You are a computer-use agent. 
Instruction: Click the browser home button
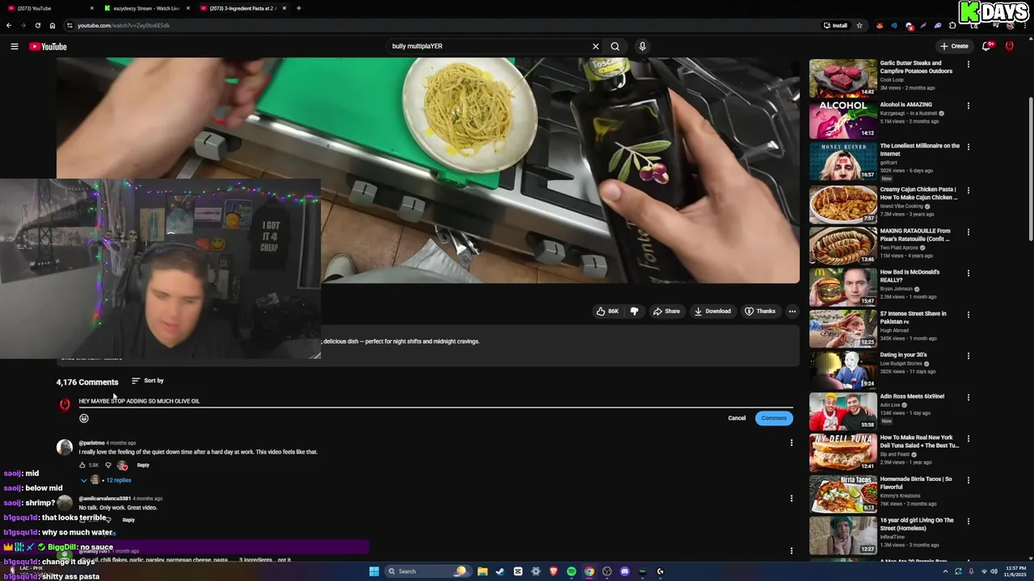pyautogui.click(x=53, y=25)
